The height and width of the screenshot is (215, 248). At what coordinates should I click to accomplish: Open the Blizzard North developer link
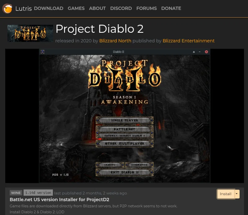click(115, 41)
